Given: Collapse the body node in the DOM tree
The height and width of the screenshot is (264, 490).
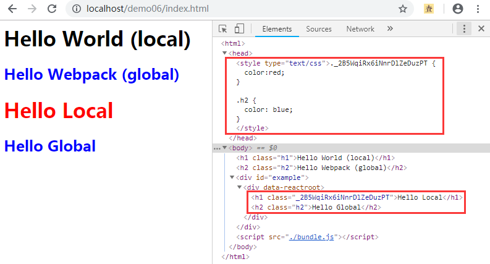Looking at the screenshot, I should 224,148.
